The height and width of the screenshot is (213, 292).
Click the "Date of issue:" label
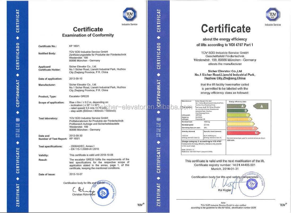[47, 175]
